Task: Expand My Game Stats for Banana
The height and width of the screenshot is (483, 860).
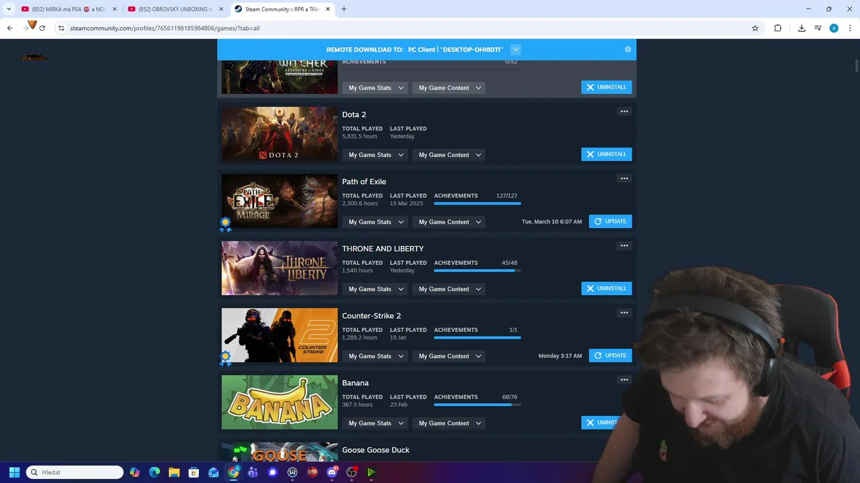Action: [376, 423]
